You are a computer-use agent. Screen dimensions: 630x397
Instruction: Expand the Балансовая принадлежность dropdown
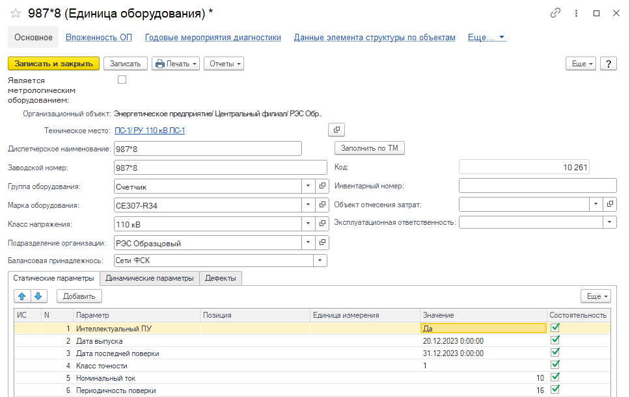point(320,261)
